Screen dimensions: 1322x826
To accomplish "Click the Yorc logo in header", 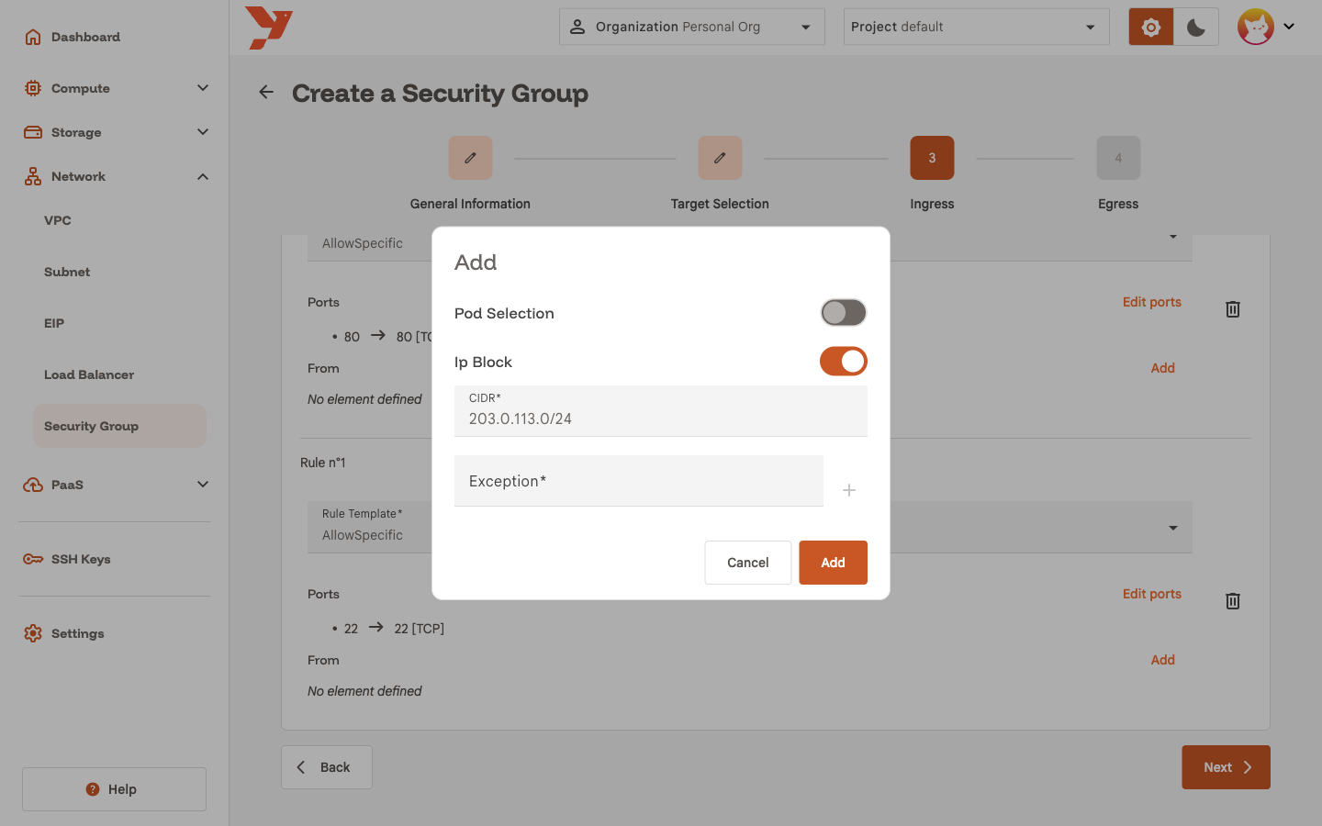I will pyautogui.click(x=269, y=28).
